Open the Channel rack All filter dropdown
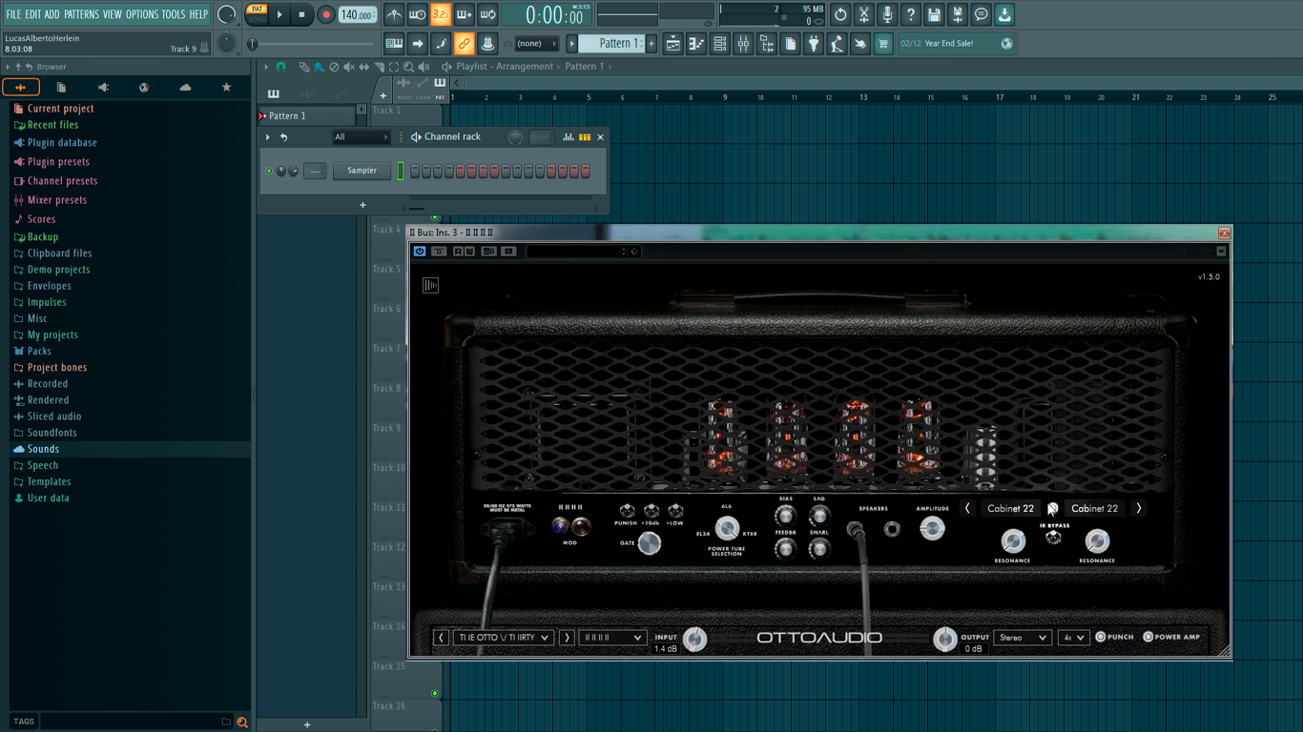Screen dimensions: 1303x732 tap(361, 137)
